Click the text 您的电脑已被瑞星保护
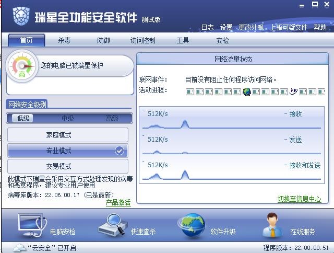334x253 pixels. (x=72, y=65)
